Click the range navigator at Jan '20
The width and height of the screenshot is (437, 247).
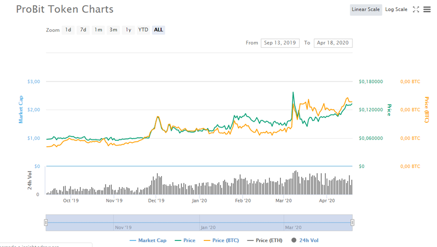[208, 228]
